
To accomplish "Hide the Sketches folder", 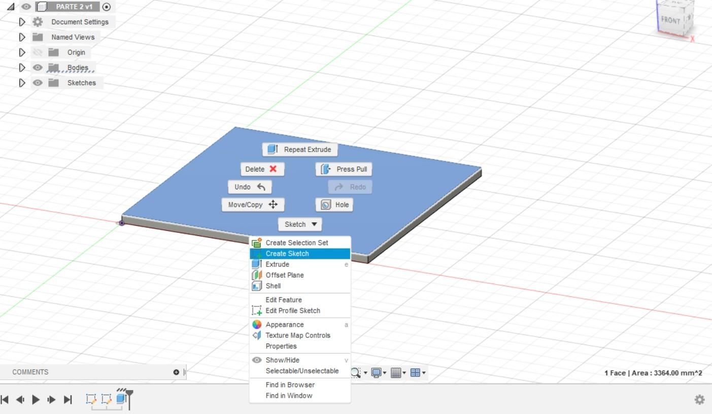I will [x=38, y=83].
